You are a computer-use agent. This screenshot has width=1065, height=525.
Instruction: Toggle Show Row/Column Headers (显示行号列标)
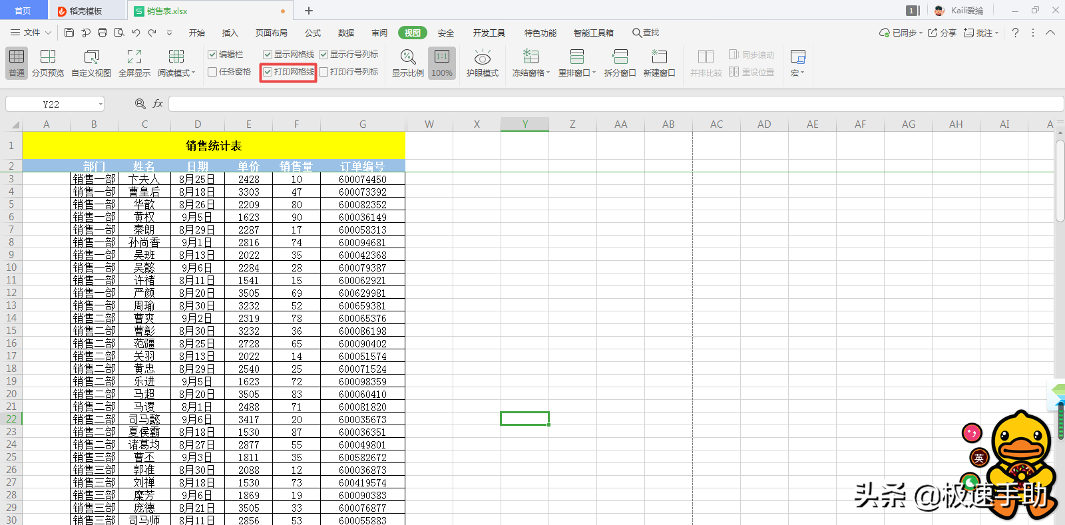click(323, 55)
